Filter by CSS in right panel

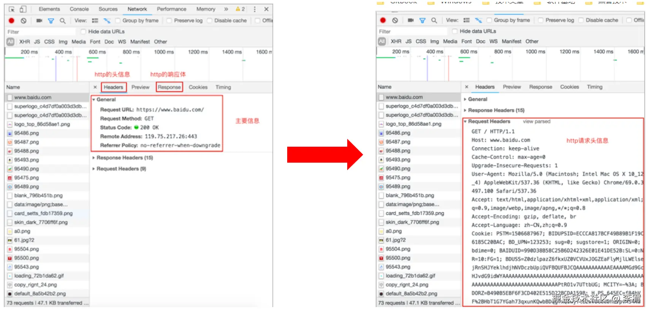(421, 41)
